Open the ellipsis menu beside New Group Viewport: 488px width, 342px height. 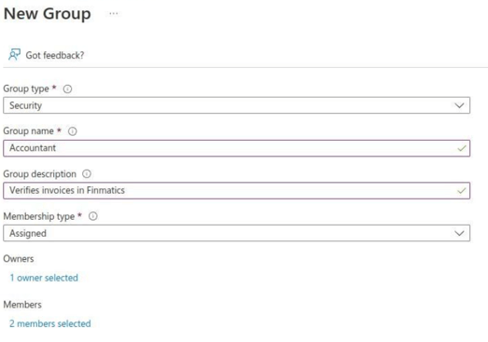114,13
